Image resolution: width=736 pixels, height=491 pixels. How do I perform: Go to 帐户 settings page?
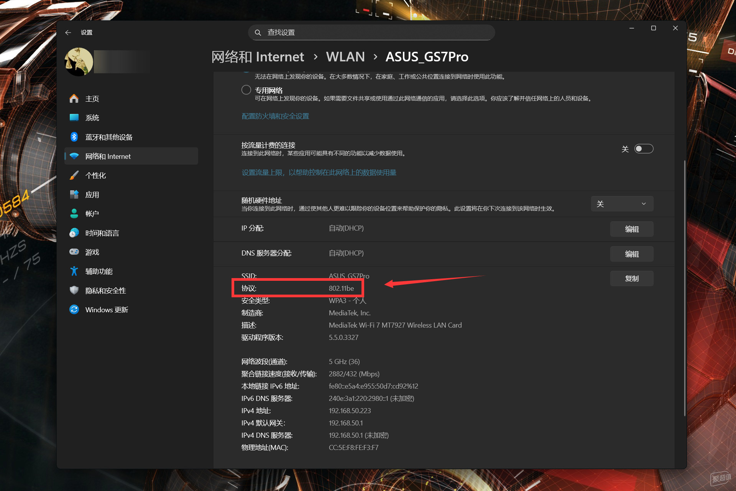[x=131, y=214]
